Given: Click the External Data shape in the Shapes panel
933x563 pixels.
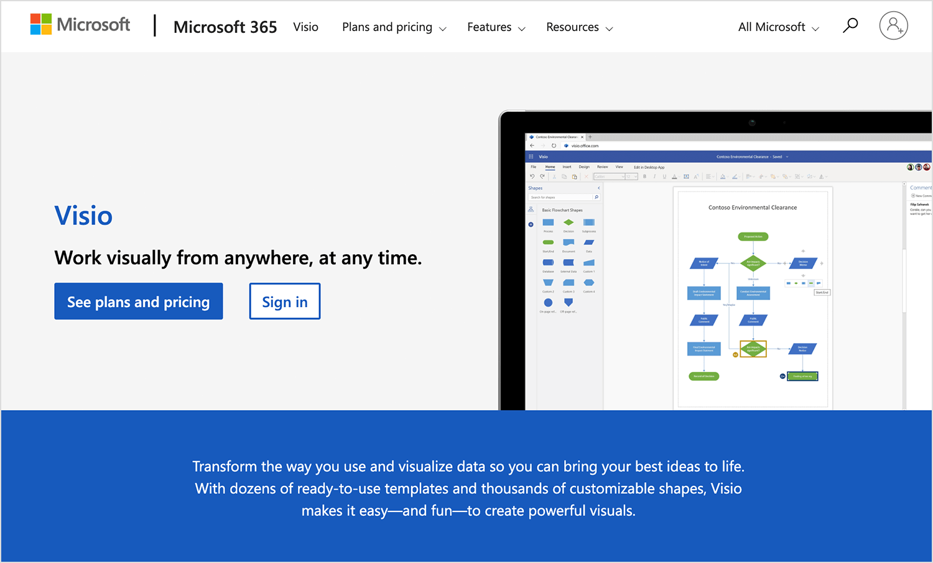Looking at the screenshot, I should pyautogui.click(x=569, y=262).
